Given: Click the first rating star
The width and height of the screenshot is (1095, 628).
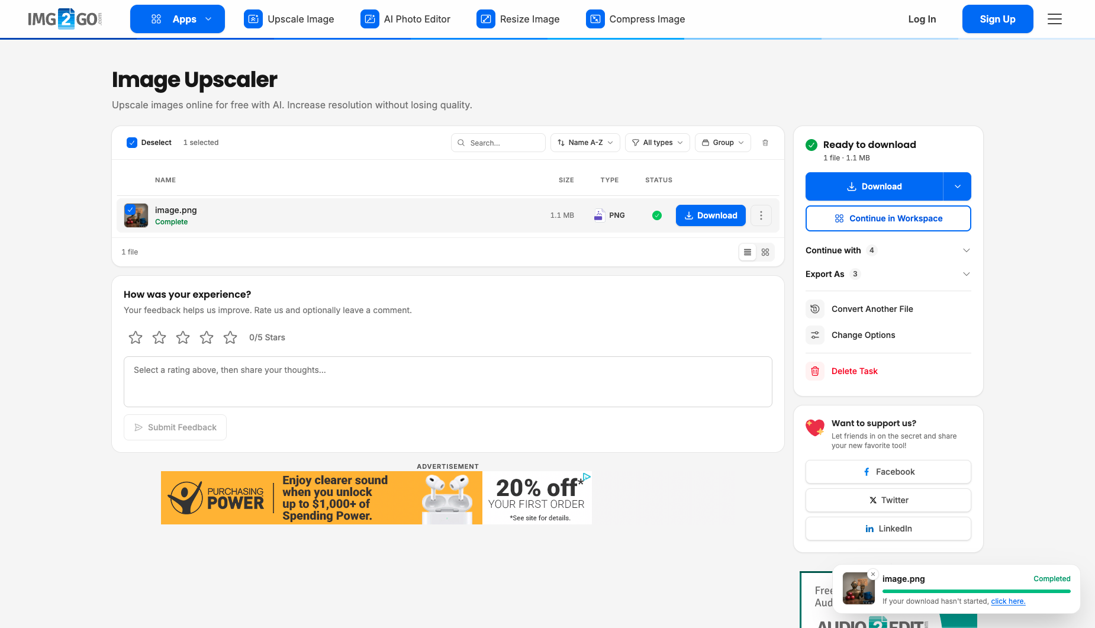Looking at the screenshot, I should (x=136, y=337).
